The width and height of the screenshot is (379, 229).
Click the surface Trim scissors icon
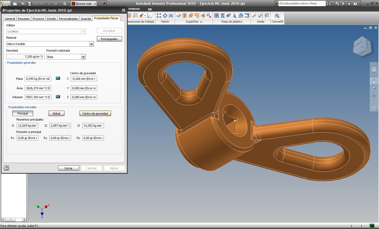(x=203, y=16)
